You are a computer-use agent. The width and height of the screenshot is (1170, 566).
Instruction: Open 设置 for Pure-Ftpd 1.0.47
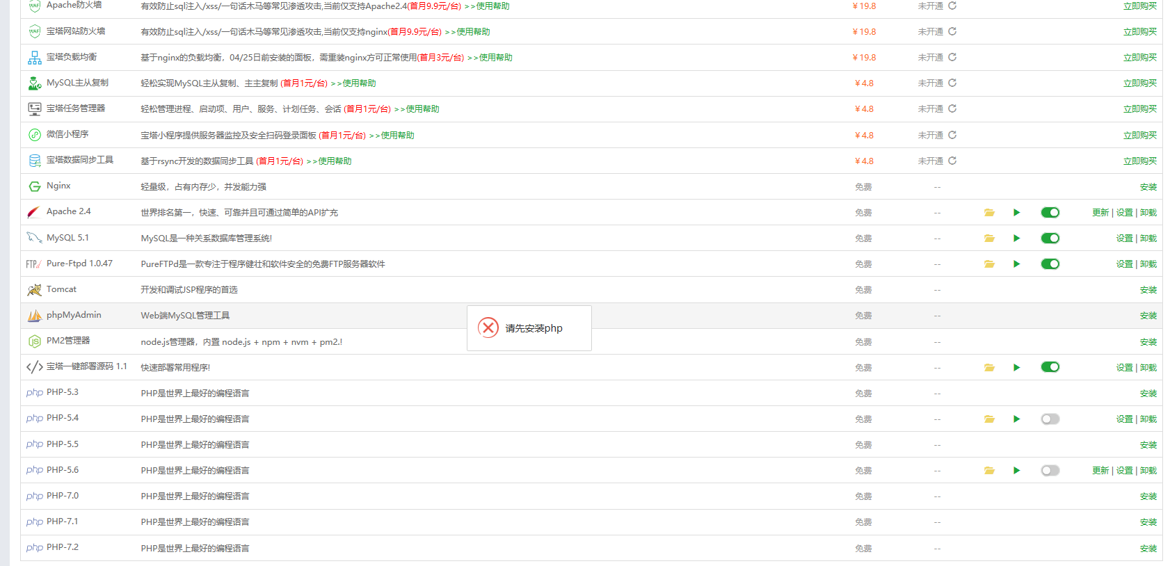point(1125,264)
